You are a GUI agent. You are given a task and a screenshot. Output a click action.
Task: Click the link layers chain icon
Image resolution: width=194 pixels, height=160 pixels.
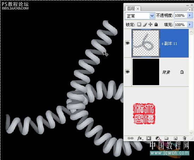tap(130, 138)
